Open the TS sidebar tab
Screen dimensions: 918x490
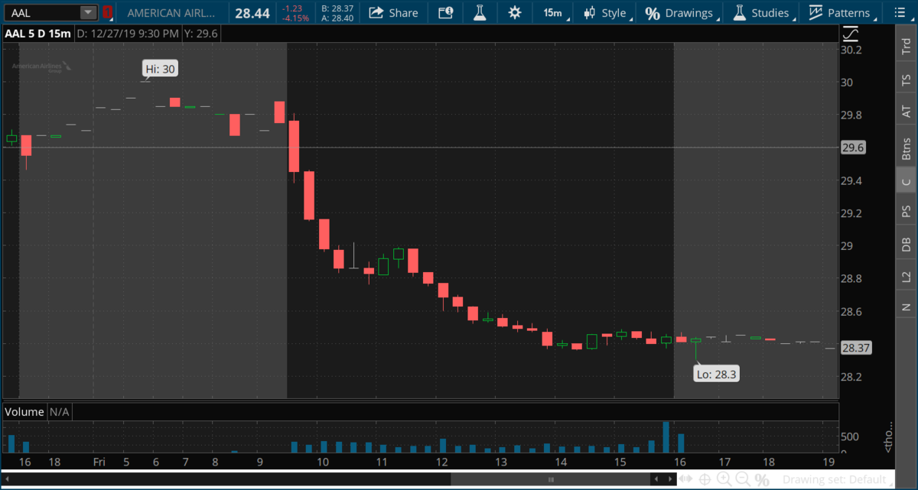907,79
